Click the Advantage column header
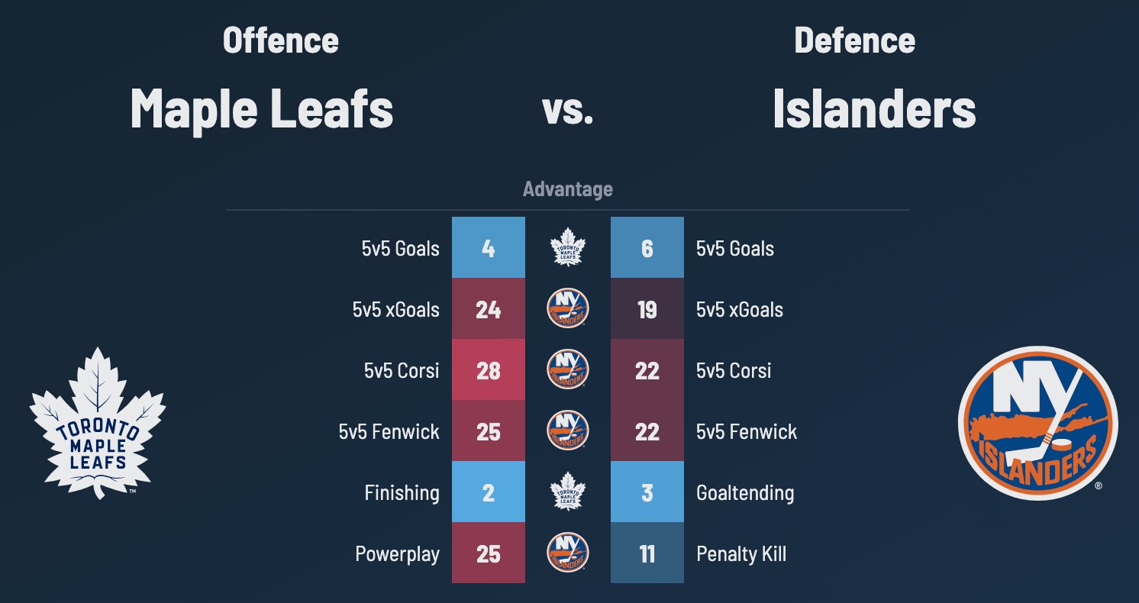Screen dimensions: 1139x603 [x=568, y=189]
